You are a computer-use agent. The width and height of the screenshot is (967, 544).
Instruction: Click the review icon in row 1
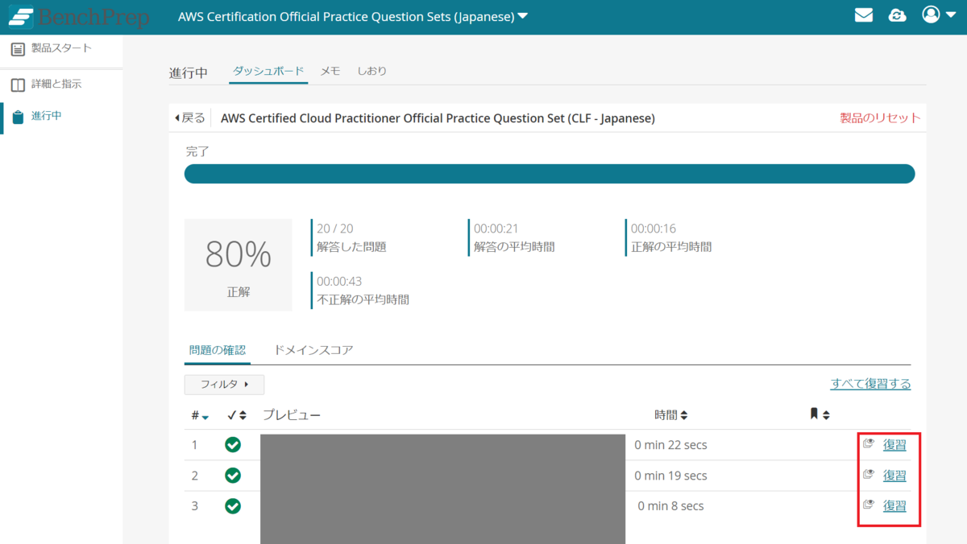pos(869,443)
